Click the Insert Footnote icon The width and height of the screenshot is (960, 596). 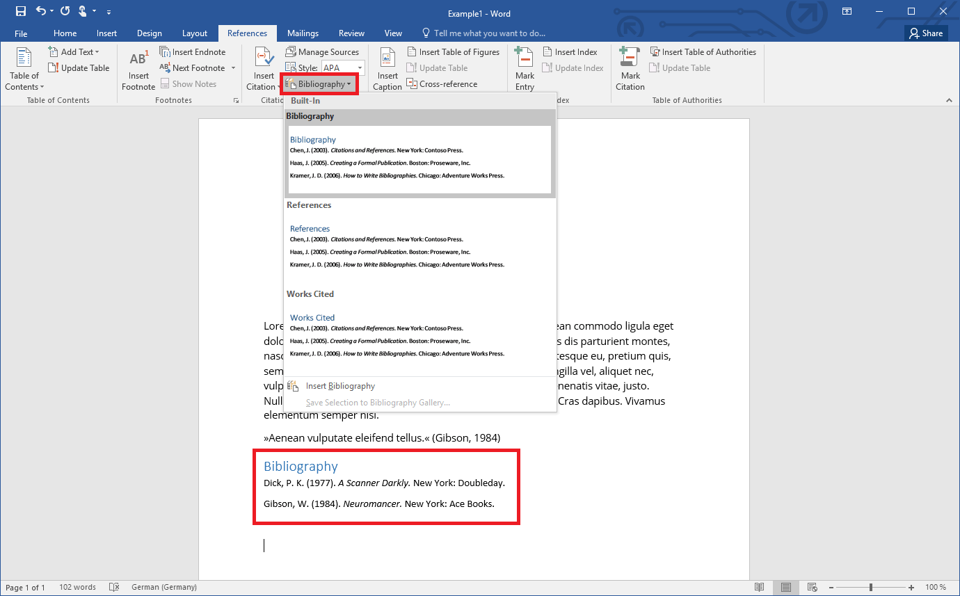(x=138, y=60)
